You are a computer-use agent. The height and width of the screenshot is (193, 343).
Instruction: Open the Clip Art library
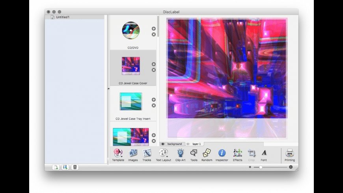180,154
